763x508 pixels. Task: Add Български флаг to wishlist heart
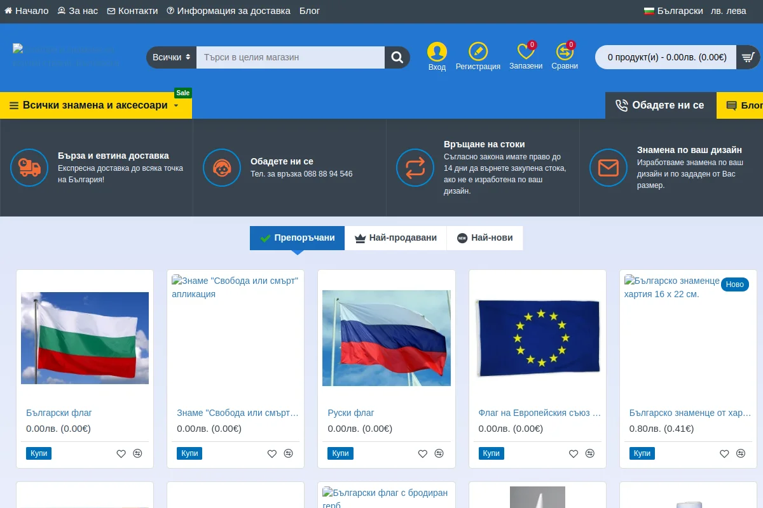click(121, 453)
